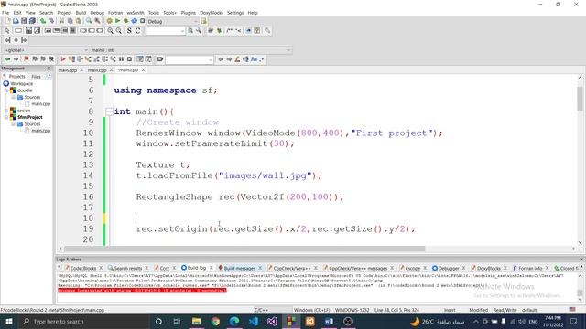Open Chrome from the taskbar

tap(215, 321)
